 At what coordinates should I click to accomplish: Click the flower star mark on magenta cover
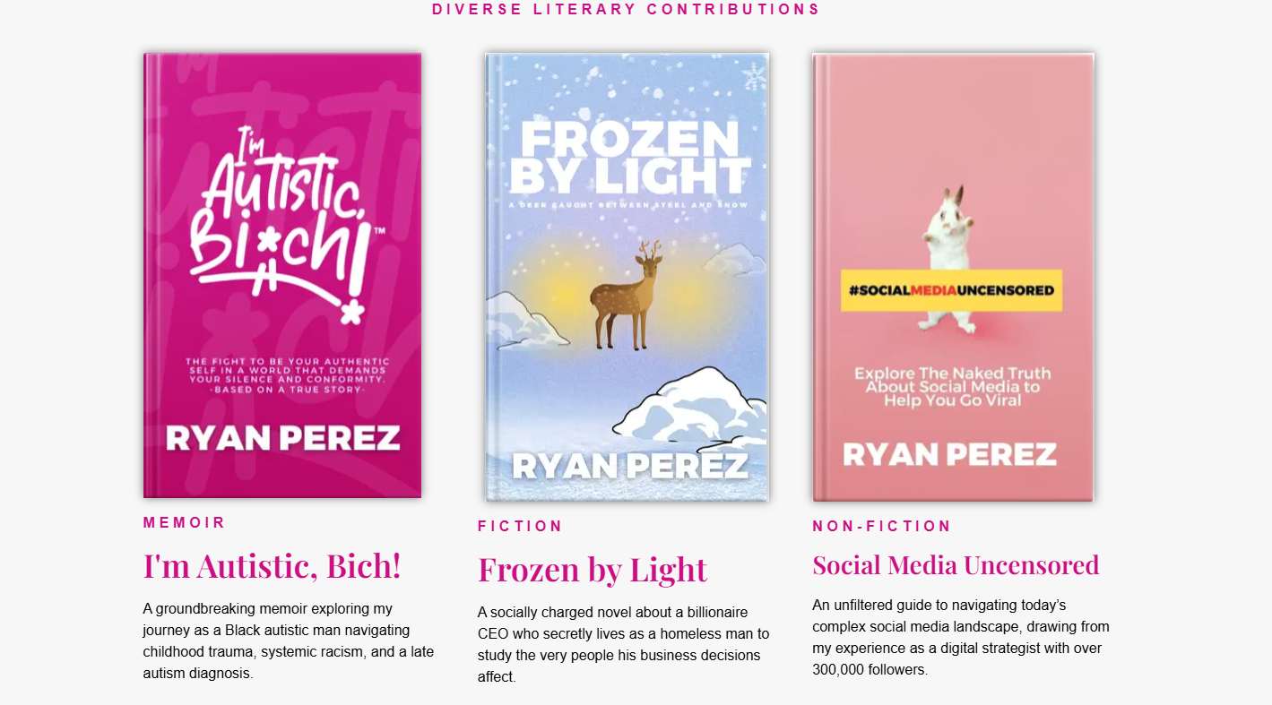point(351,313)
